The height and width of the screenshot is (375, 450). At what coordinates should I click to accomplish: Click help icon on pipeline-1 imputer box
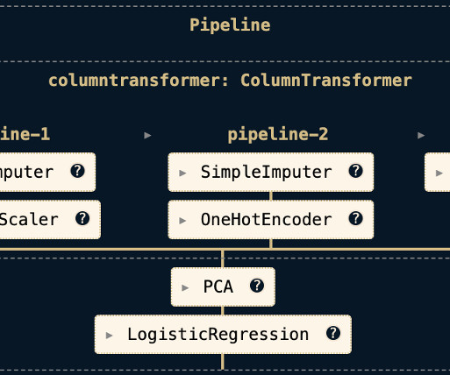(x=77, y=171)
